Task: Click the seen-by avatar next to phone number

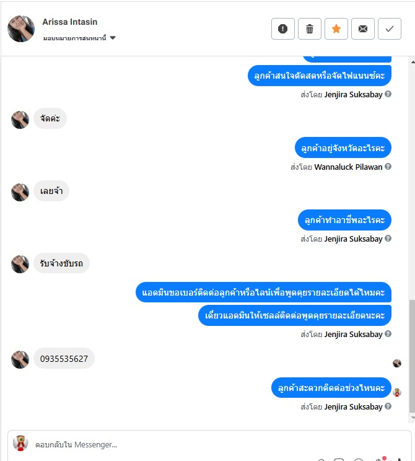Action: (x=397, y=363)
